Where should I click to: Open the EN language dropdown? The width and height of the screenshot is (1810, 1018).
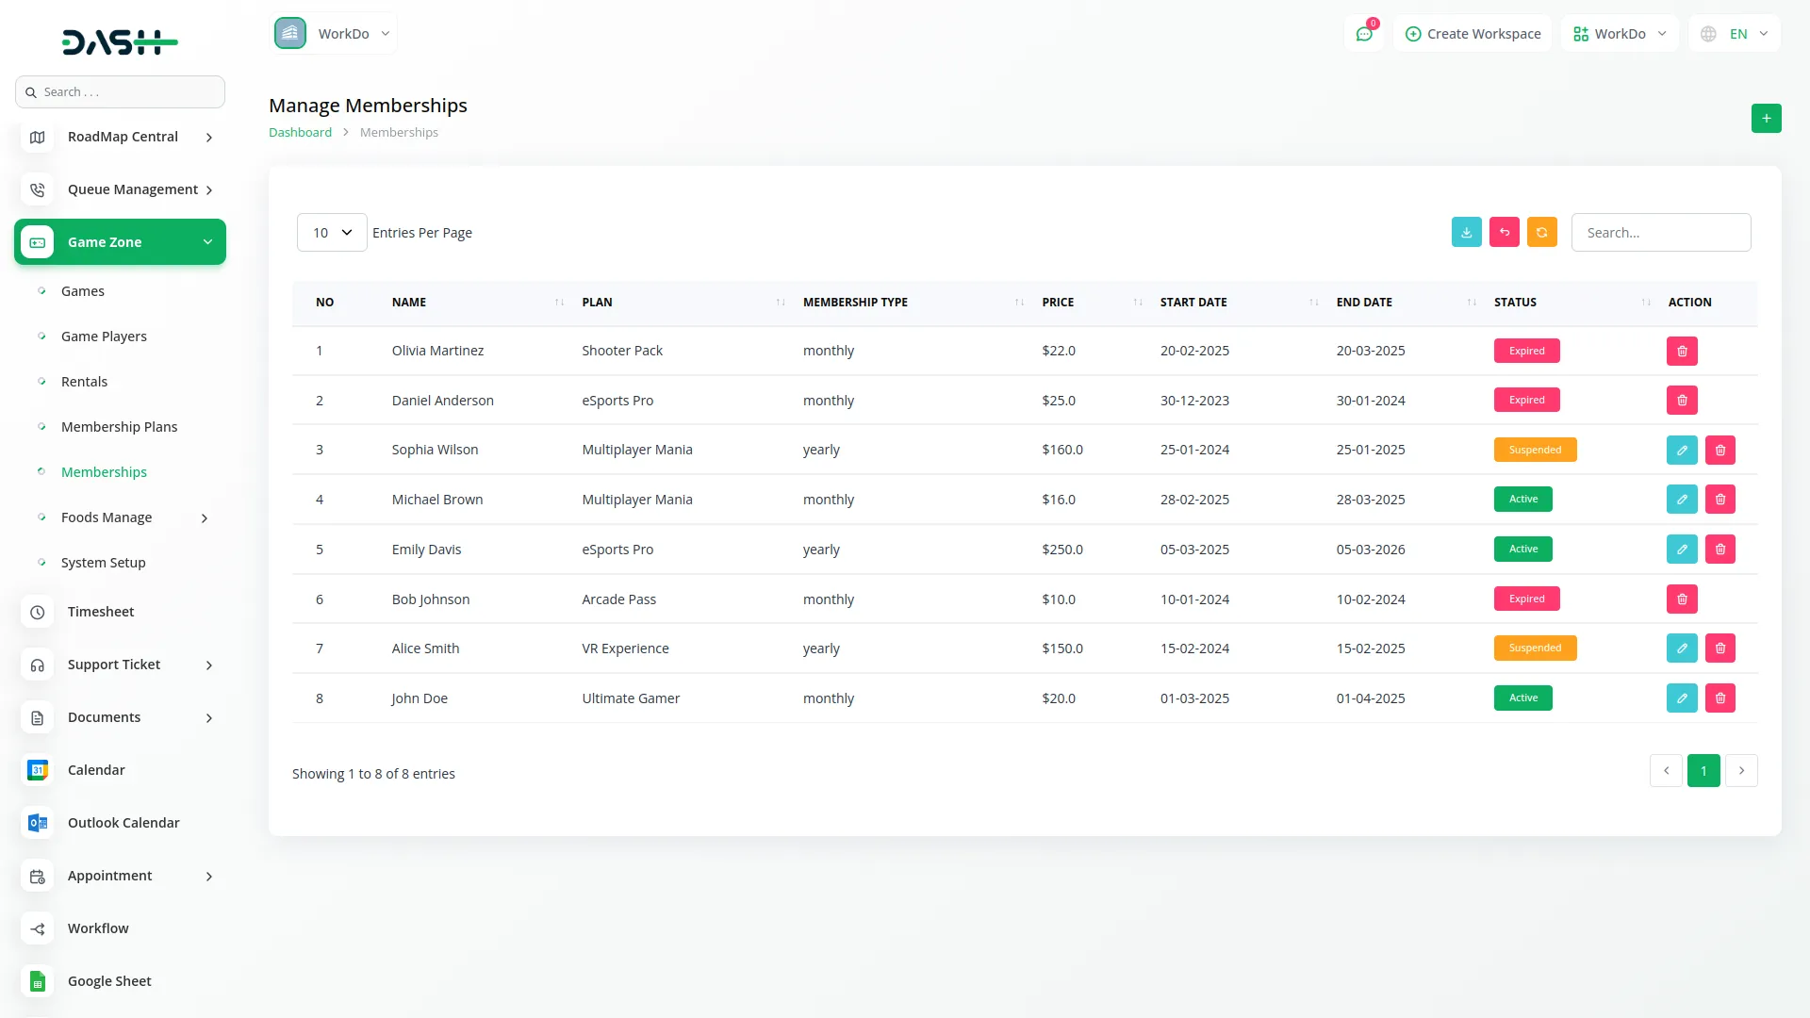[x=1736, y=34]
